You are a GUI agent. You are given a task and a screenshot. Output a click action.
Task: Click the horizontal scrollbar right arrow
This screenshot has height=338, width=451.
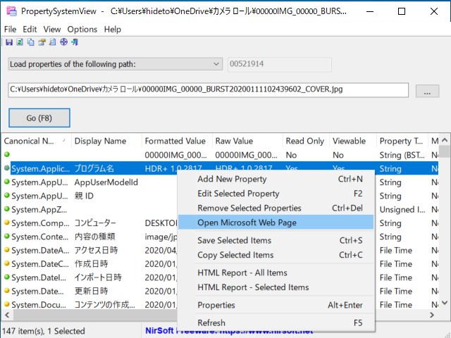432,315
